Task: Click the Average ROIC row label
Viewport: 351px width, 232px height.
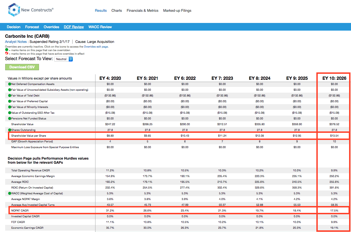Action: pyautogui.click(x=20, y=182)
